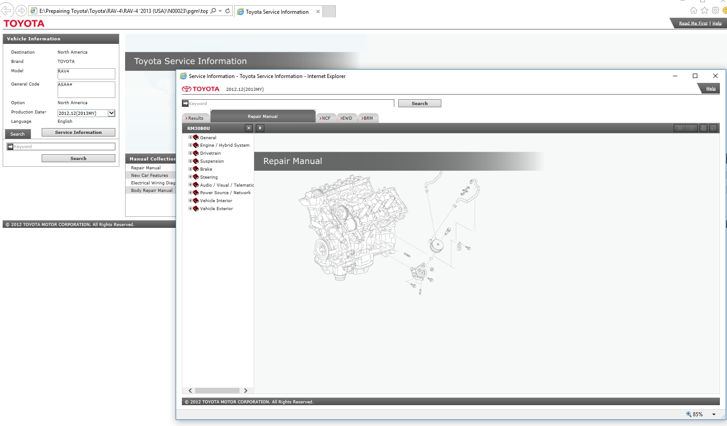
Task: Close the Toyota Service Information browser tab
Action: pyautogui.click(x=318, y=12)
